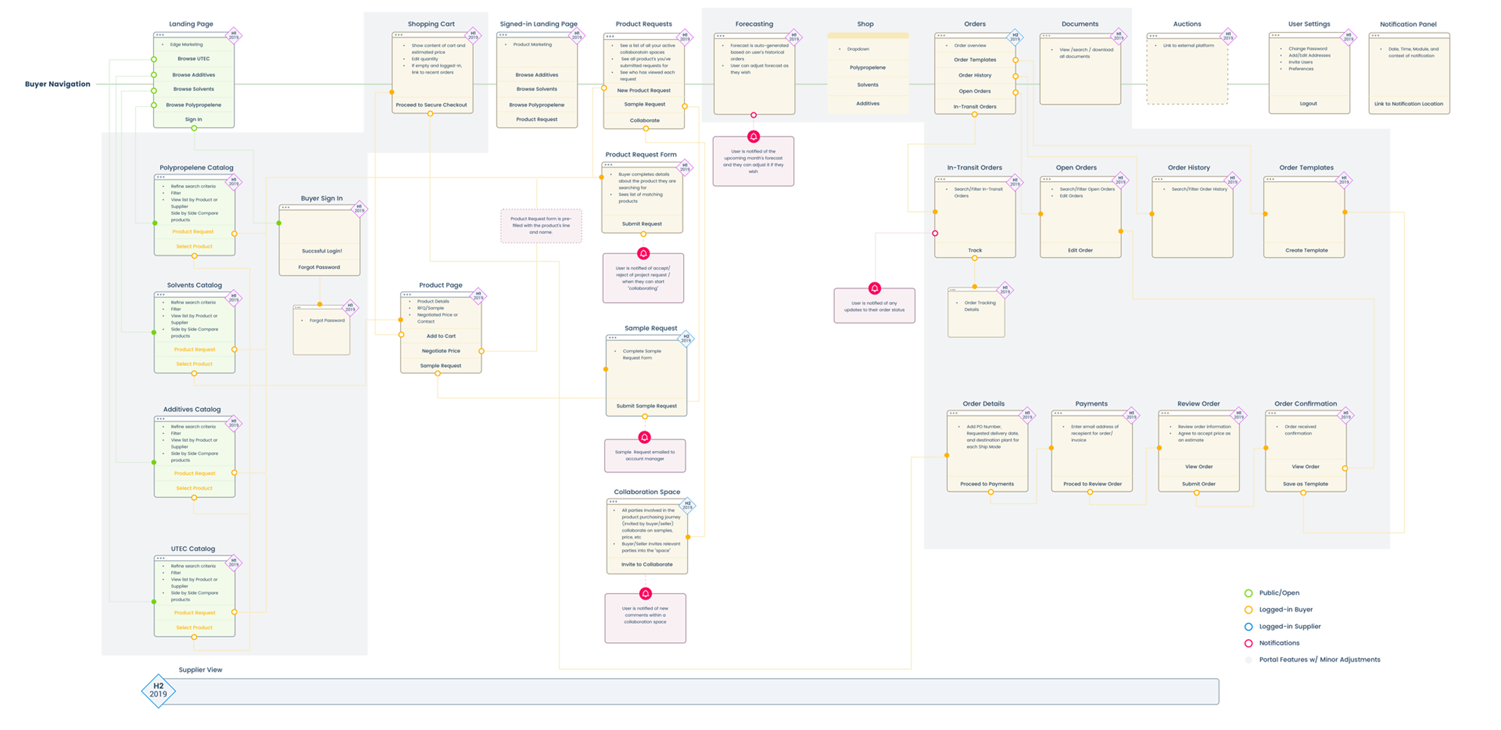Click the bell above the Sample Request emailed note
This screenshot has height=730, width=1501.
point(645,438)
